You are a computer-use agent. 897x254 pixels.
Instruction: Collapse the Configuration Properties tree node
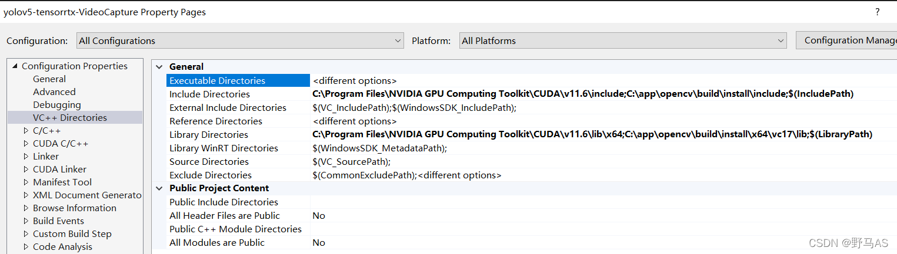15,66
